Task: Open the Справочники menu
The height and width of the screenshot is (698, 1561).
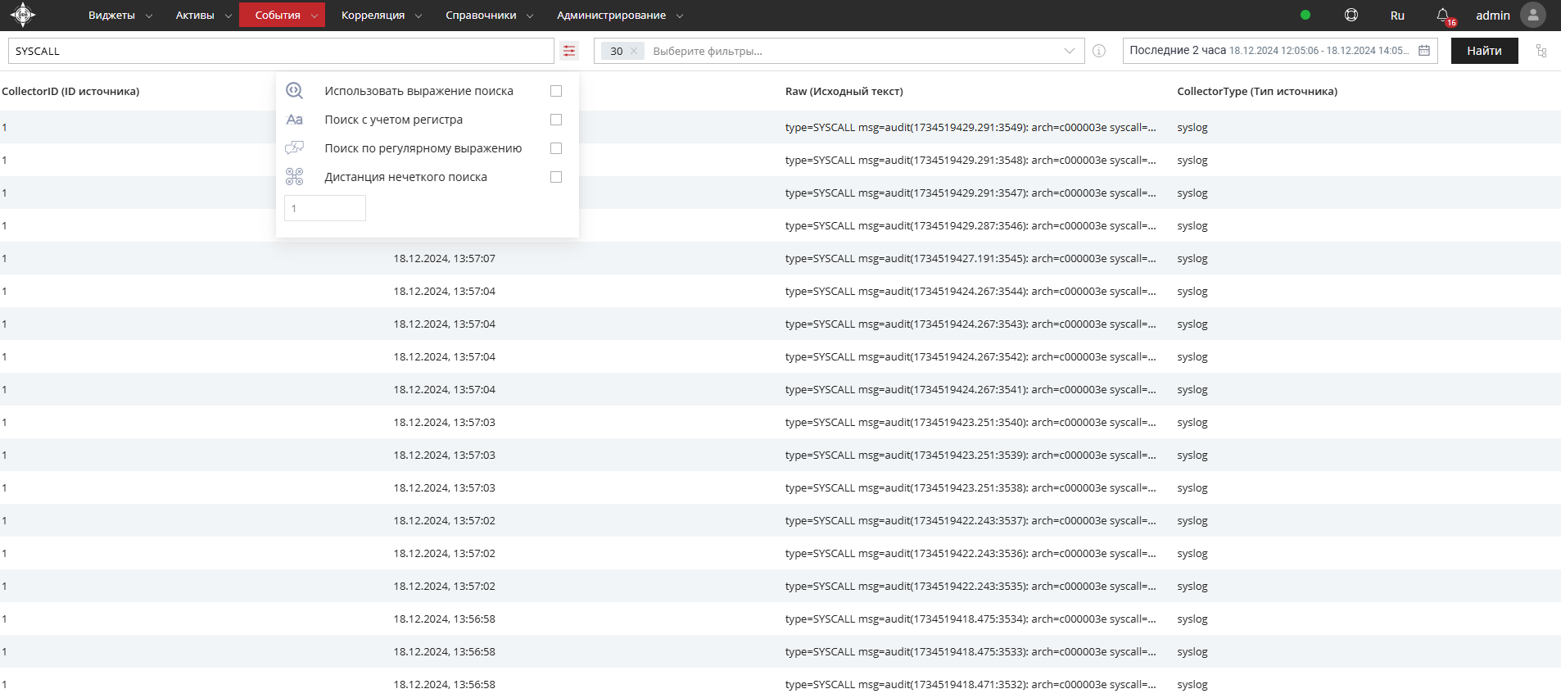Action: pyautogui.click(x=489, y=16)
